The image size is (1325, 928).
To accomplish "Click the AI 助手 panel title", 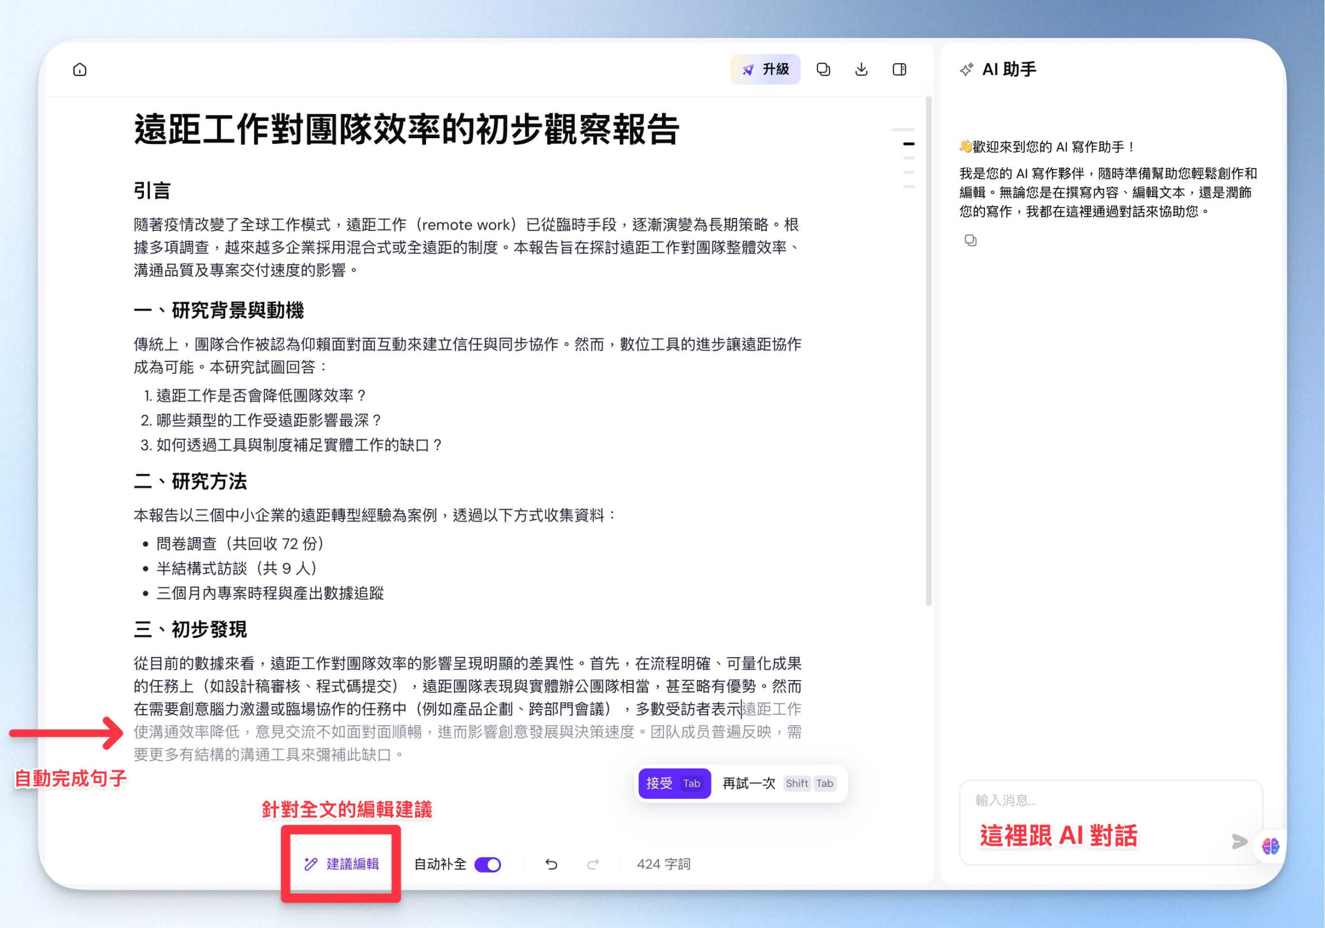I will [1009, 69].
